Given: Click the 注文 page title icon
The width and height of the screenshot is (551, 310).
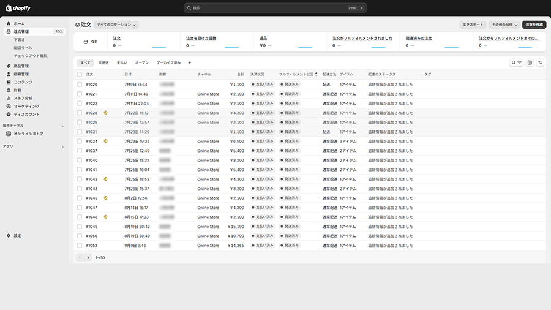Looking at the screenshot, I should [77, 25].
